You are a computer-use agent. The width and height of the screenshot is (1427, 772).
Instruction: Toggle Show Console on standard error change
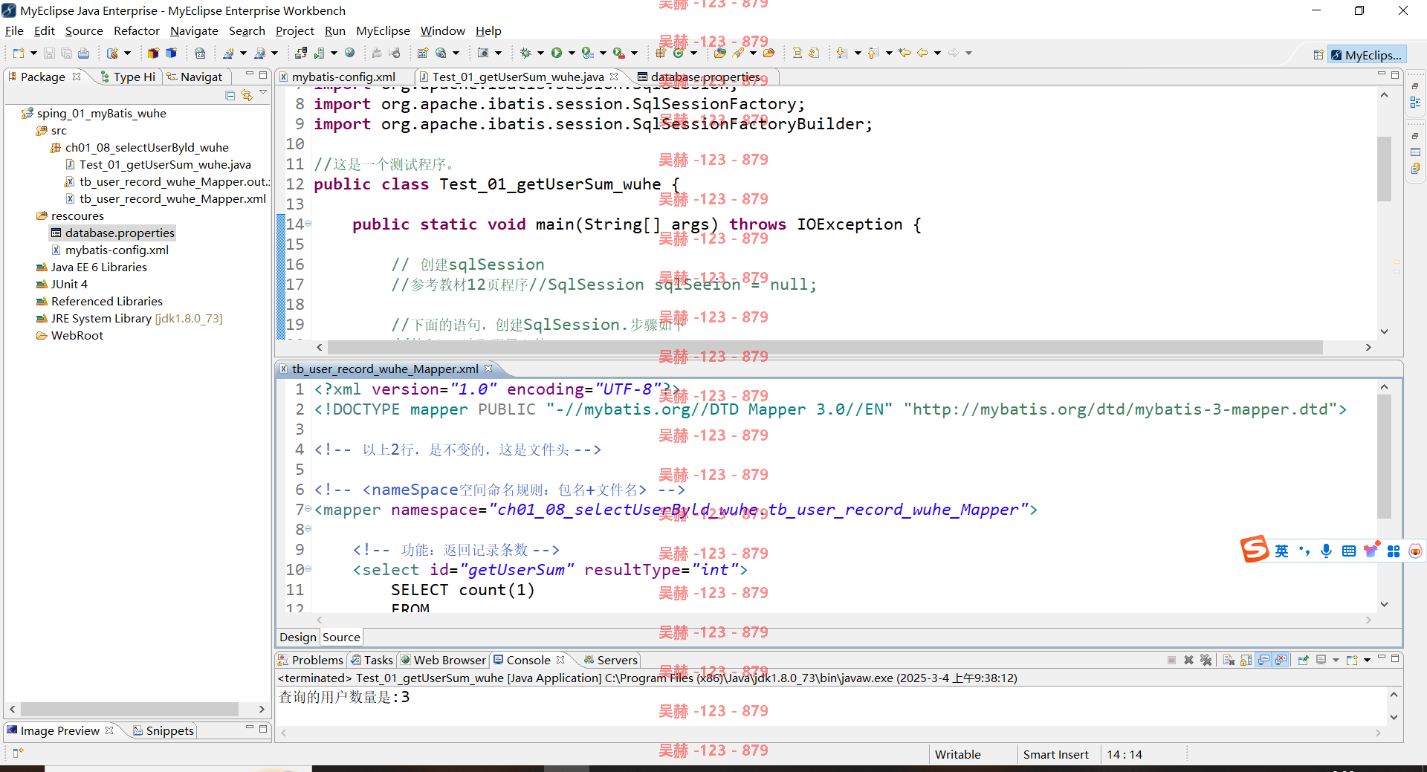point(1281,660)
